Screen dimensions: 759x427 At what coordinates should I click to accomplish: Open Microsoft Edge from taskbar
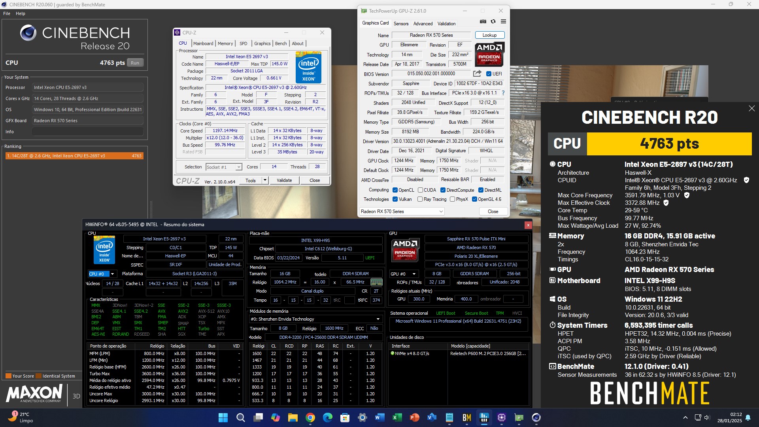point(328,418)
